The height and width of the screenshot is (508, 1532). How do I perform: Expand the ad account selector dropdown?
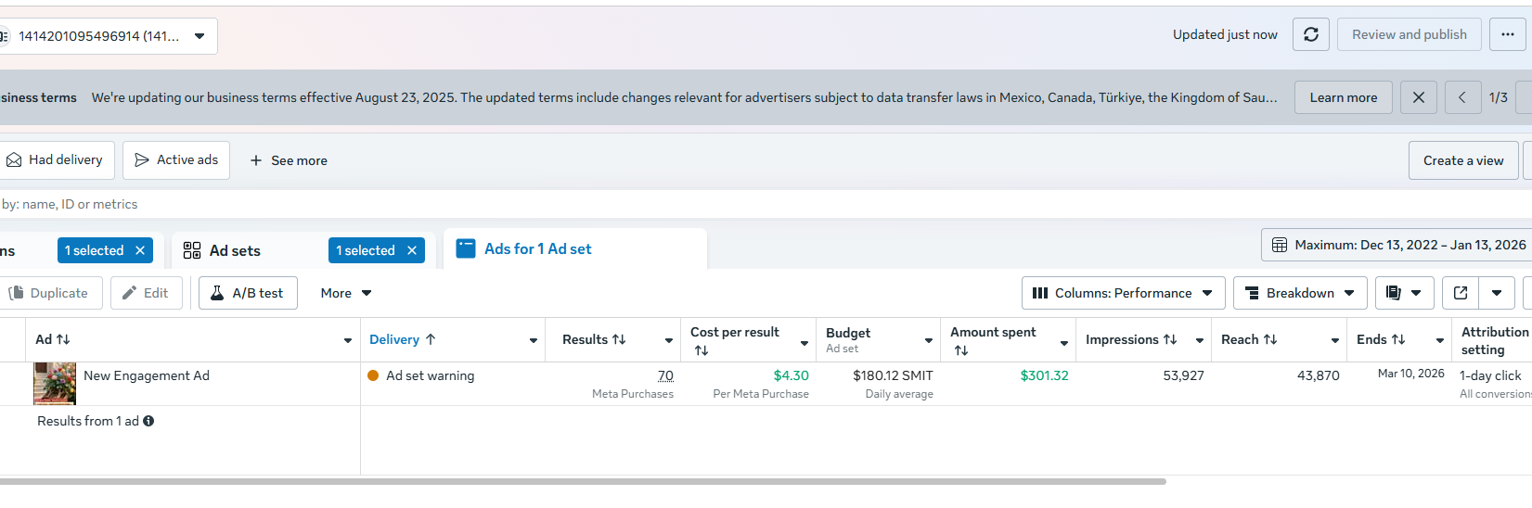[200, 37]
